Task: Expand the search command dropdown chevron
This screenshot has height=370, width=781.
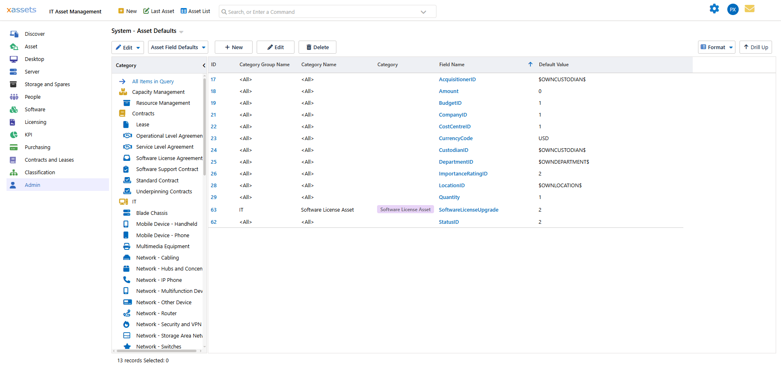Action: [x=423, y=11]
